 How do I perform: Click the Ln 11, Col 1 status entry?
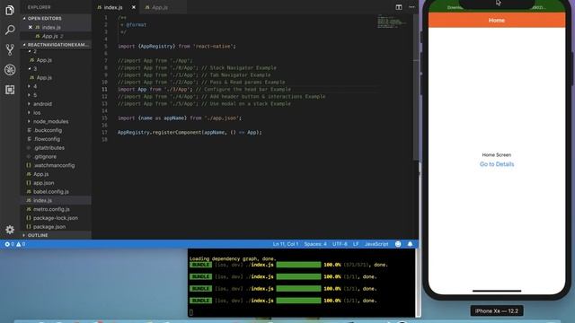coord(286,244)
